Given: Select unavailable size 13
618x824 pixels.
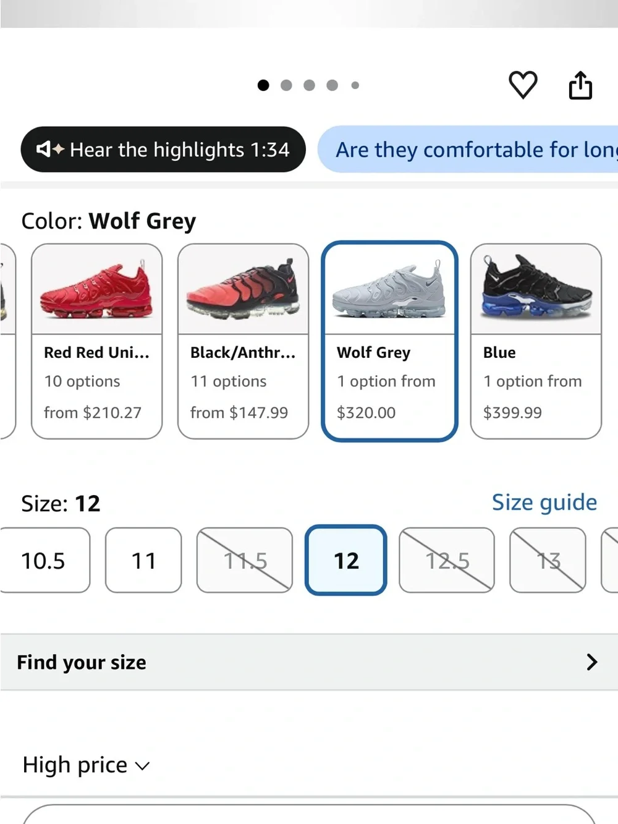Looking at the screenshot, I should coord(548,560).
